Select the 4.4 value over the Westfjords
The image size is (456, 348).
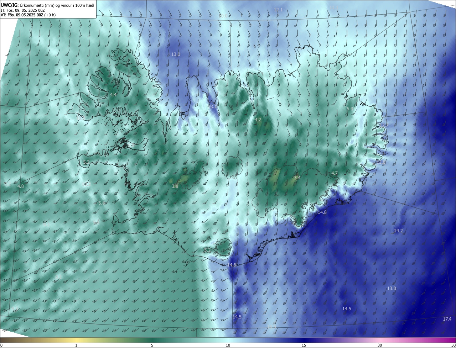click(x=113, y=95)
